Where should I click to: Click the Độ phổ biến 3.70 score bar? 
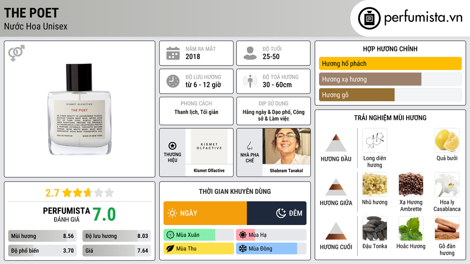pos(42,251)
